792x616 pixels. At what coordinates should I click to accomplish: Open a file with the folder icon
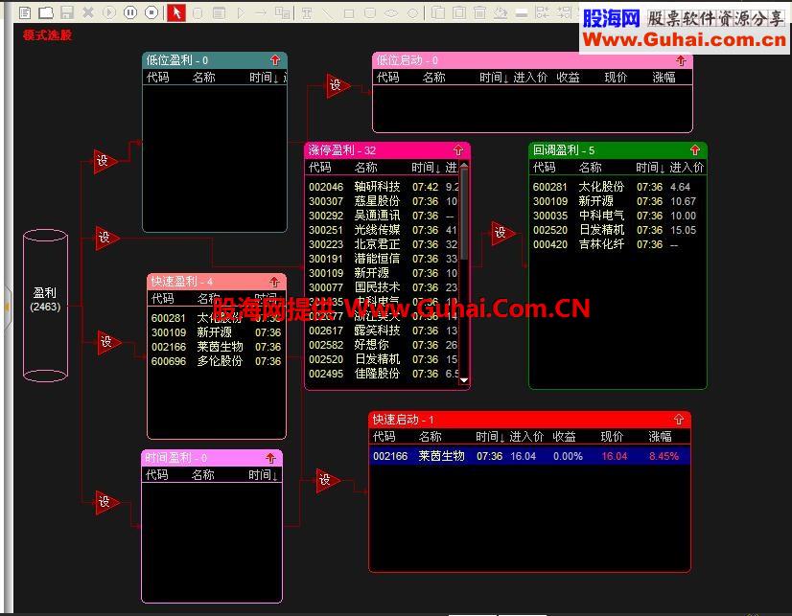pos(46,12)
